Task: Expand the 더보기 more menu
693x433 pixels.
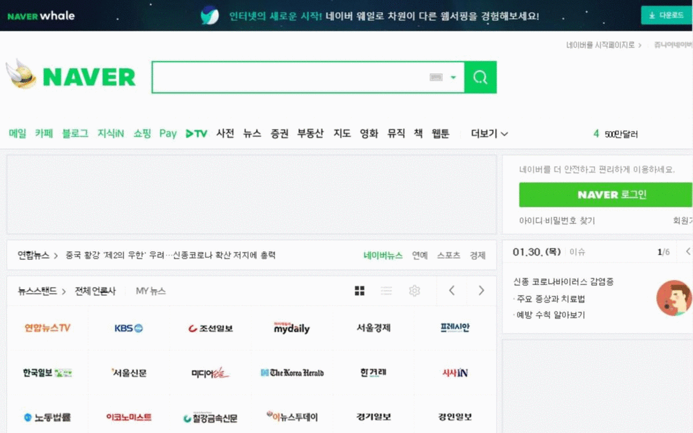Action: click(x=490, y=133)
